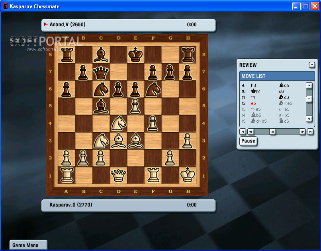Go to move 15 knight d×b5
The width and height of the screenshot is (321, 251).
259,121
